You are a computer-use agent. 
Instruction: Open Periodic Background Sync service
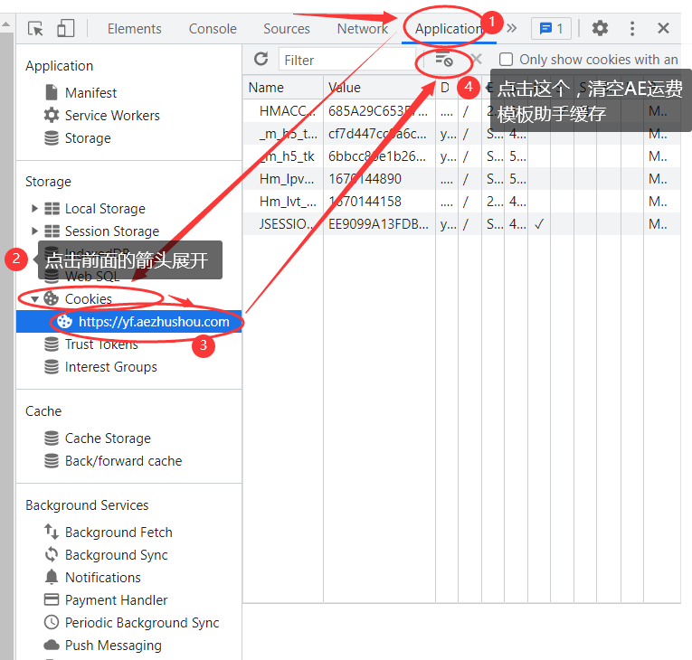[142, 622]
